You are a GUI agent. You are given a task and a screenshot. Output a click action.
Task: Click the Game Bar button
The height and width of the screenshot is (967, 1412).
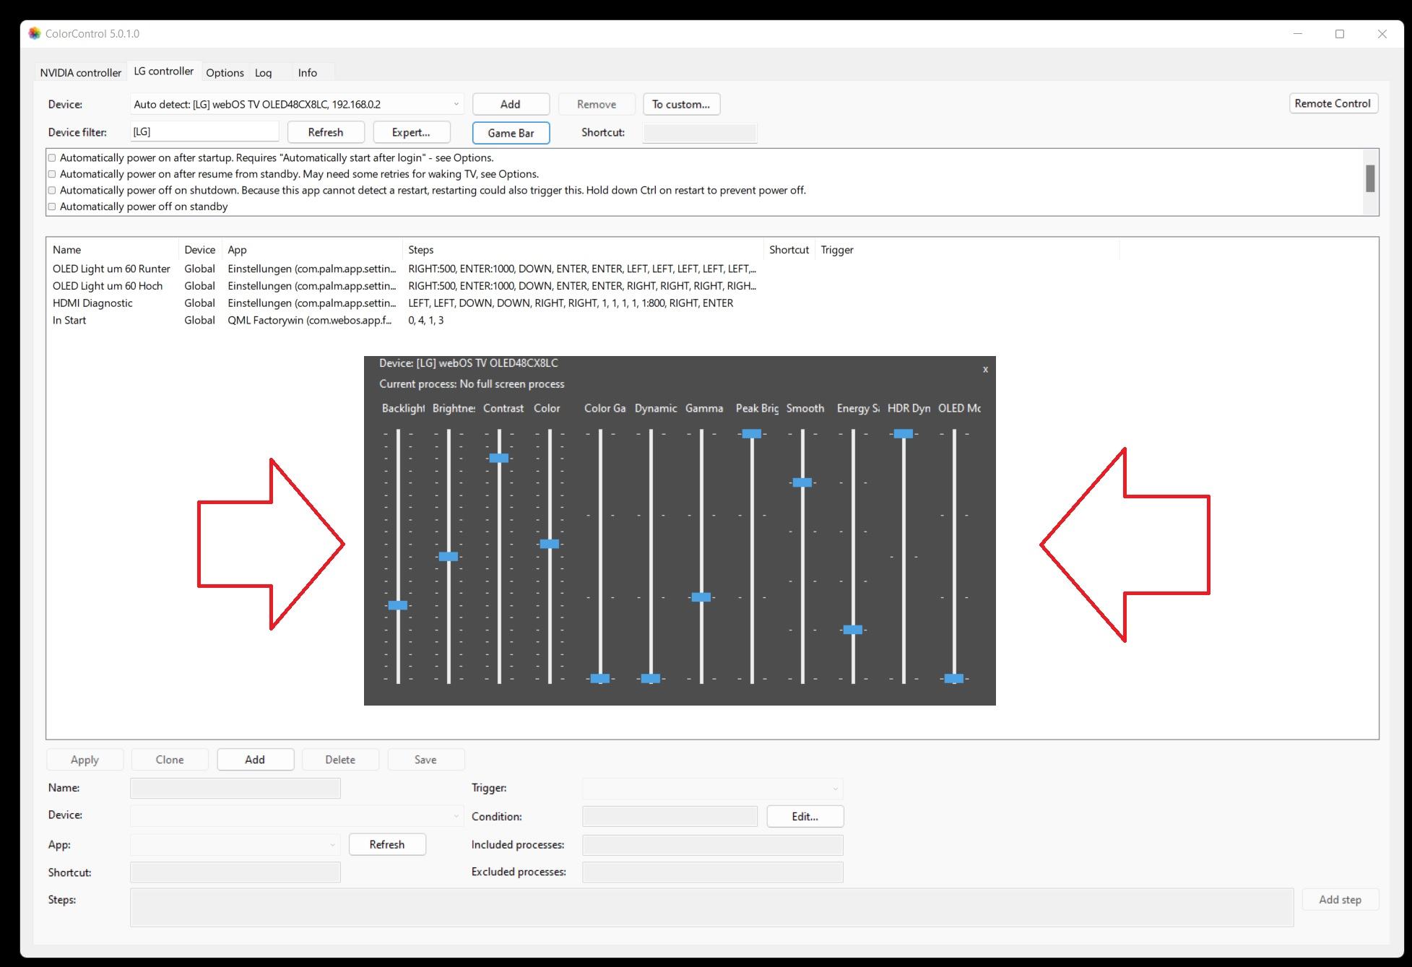click(511, 133)
